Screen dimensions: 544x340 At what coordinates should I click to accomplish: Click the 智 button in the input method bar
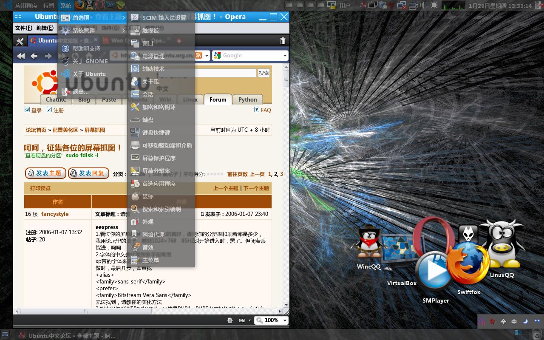click(492, 322)
